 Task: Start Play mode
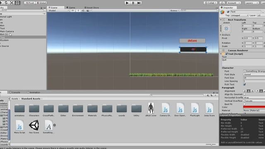tap(127, 3)
